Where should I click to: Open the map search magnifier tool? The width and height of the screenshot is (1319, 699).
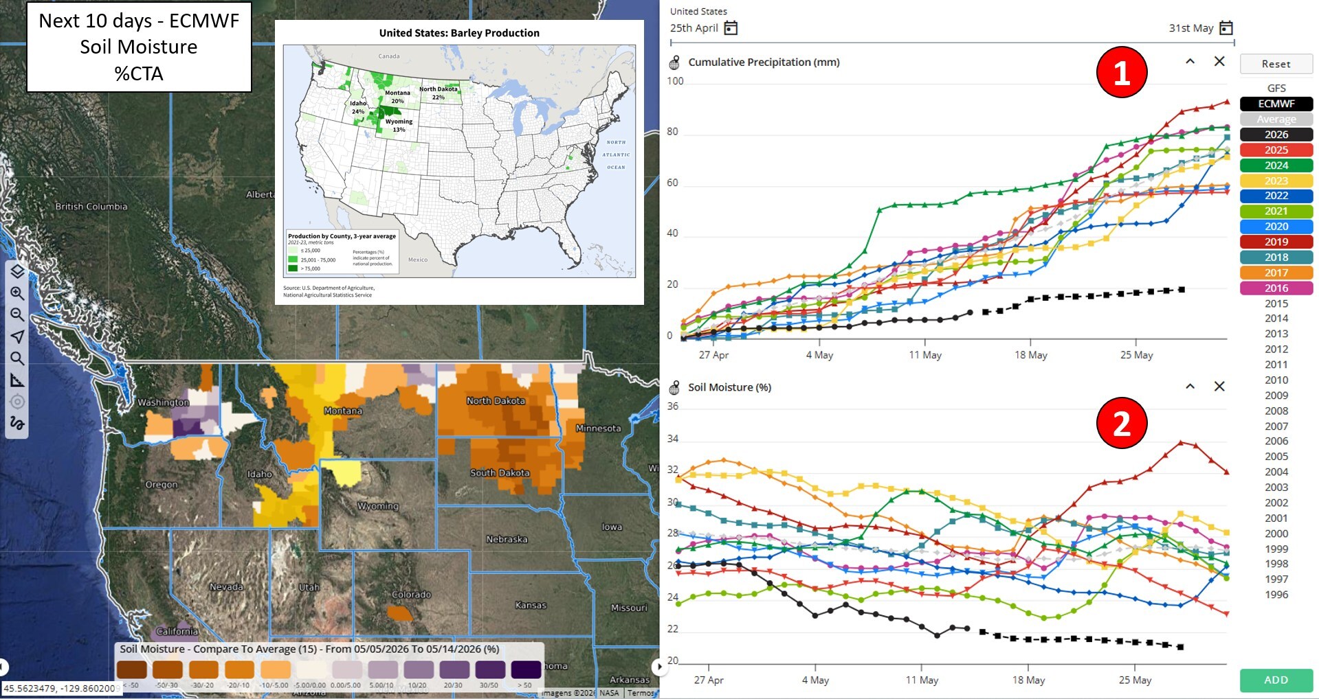click(17, 358)
